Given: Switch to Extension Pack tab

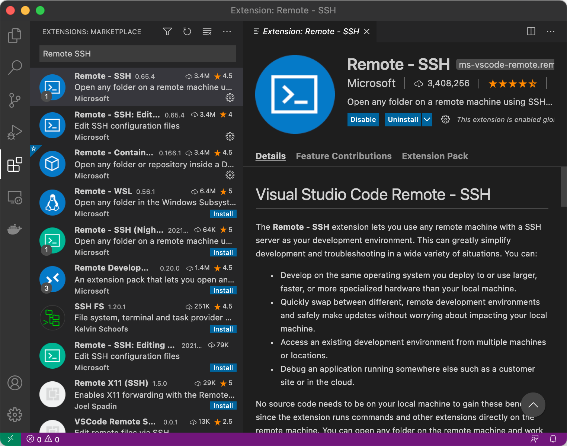Looking at the screenshot, I should point(435,156).
